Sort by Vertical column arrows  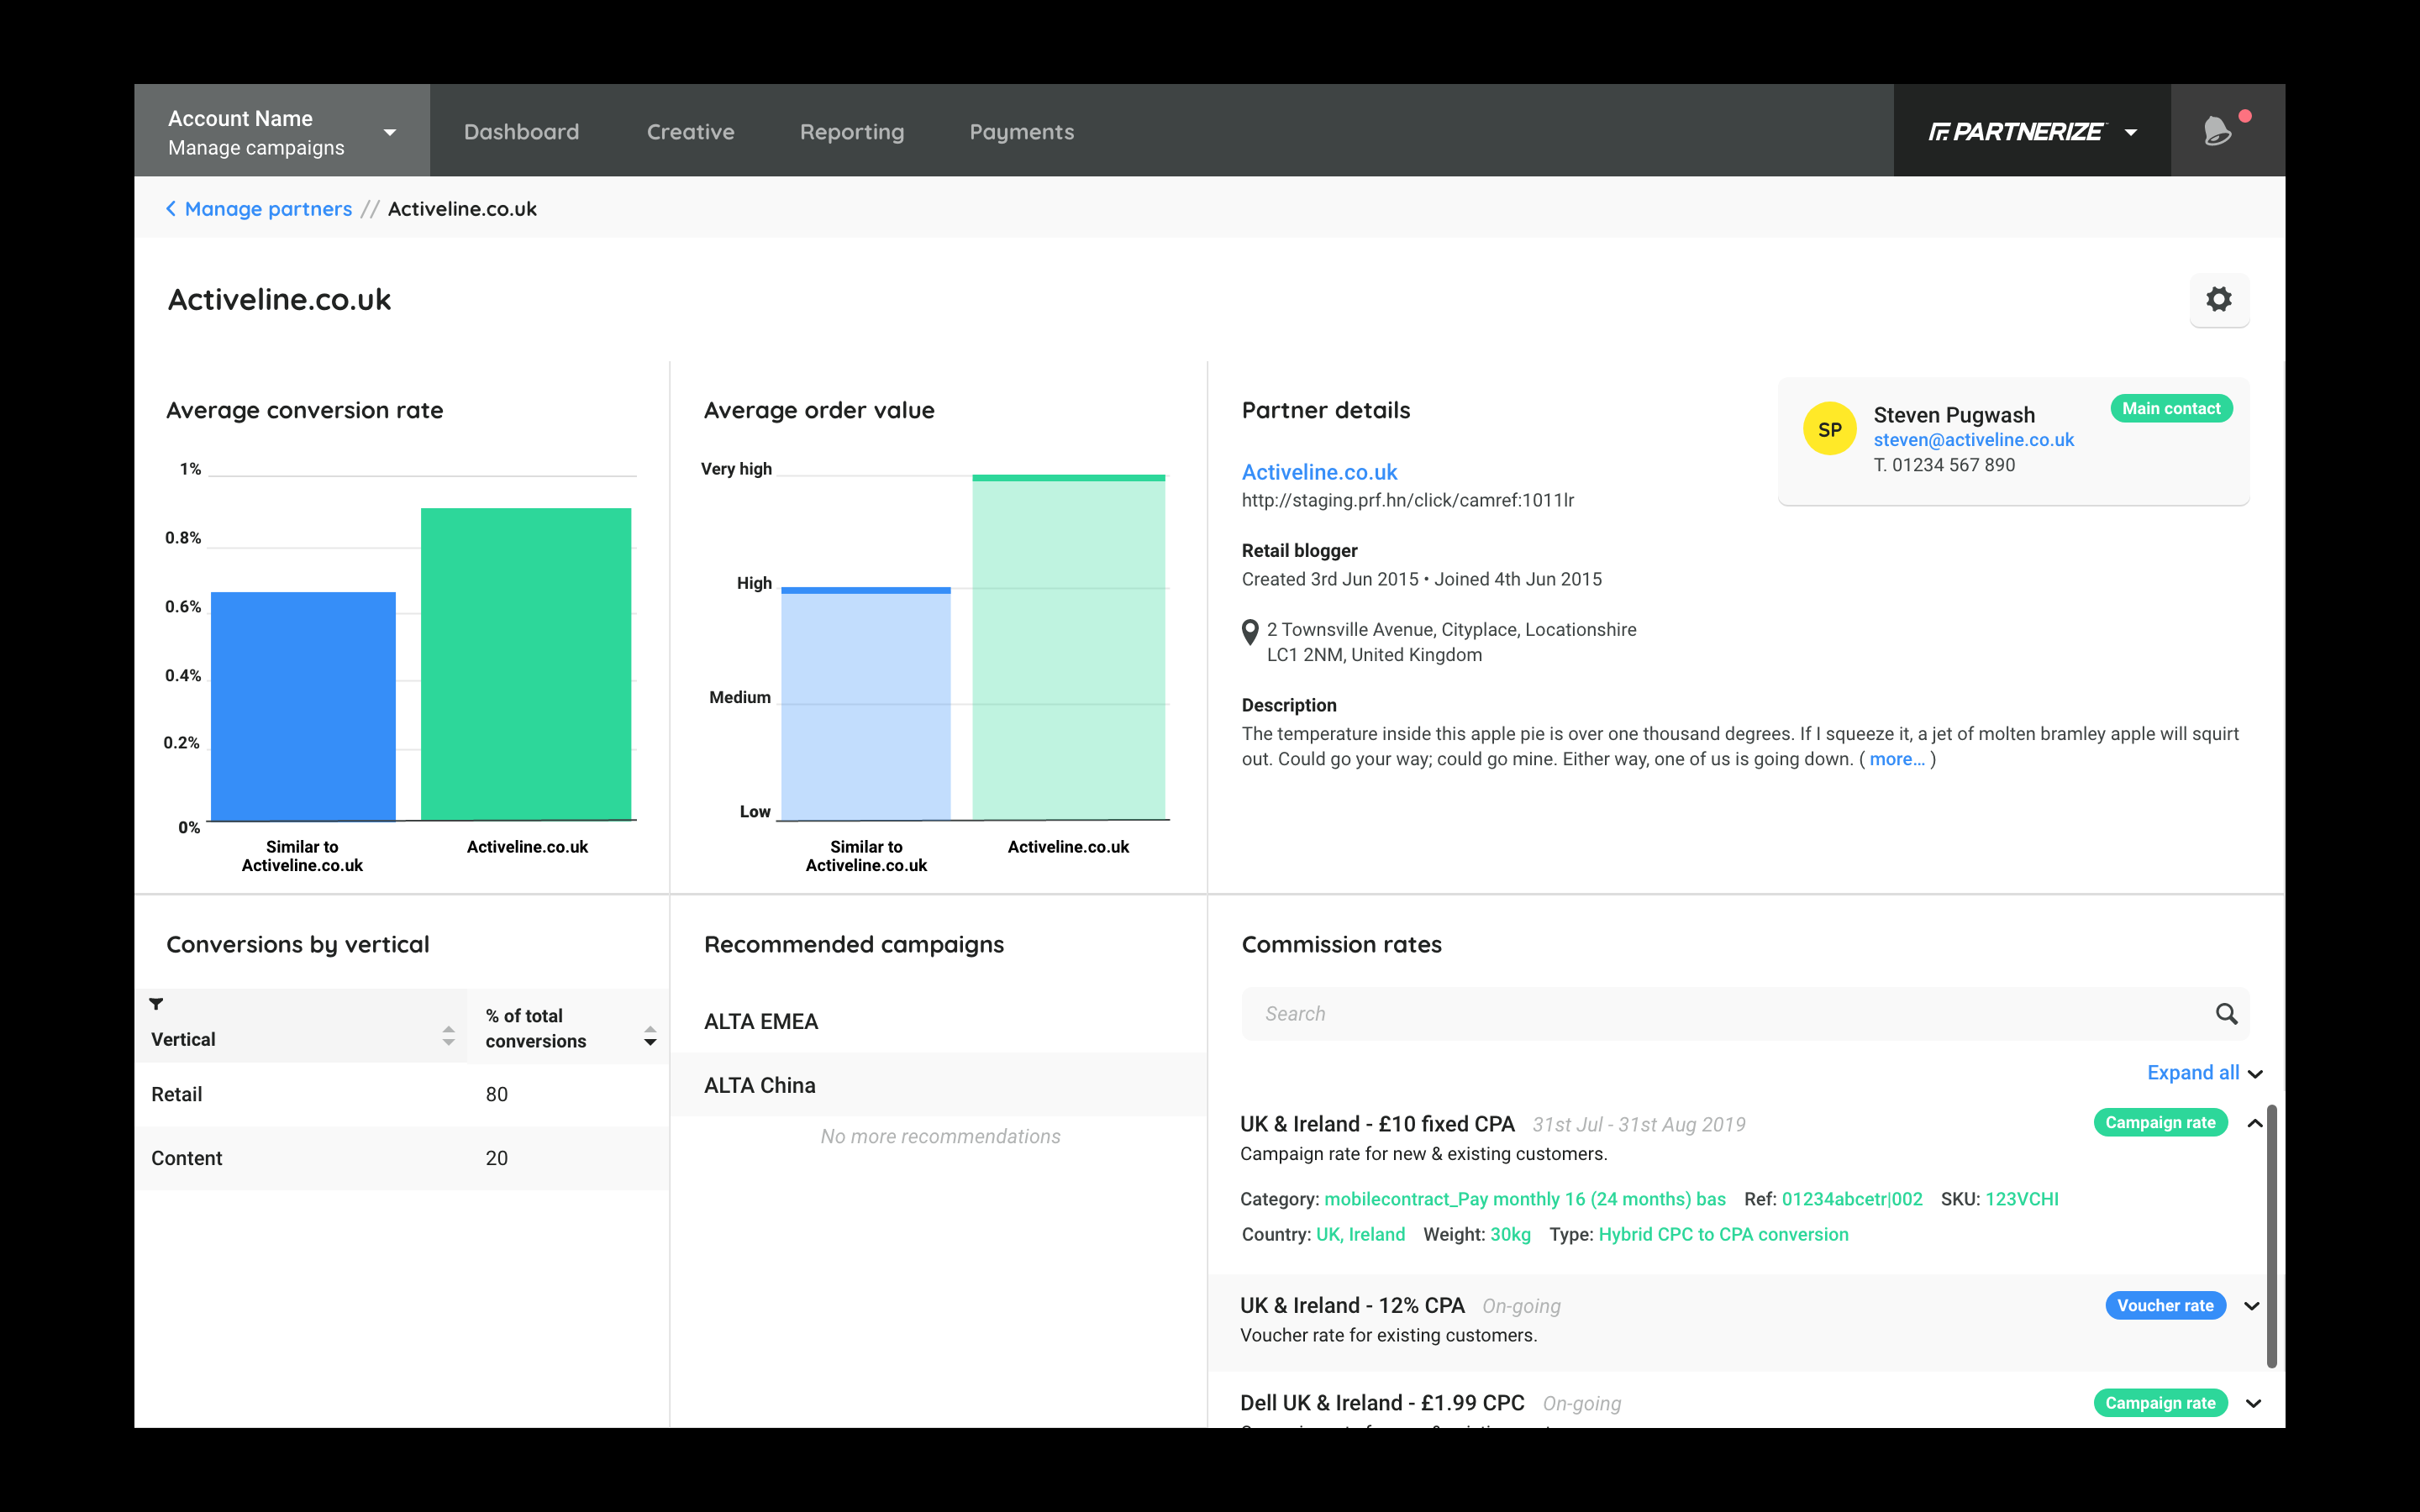[448, 1036]
